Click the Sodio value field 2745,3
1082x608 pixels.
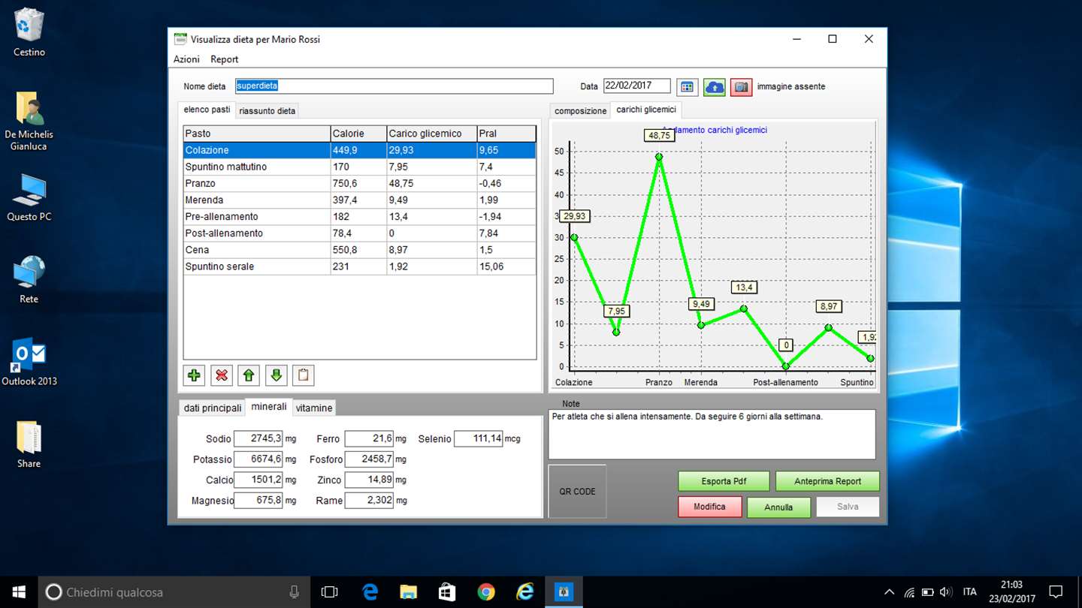pyautogui.click(x=258, y=438)
